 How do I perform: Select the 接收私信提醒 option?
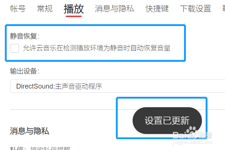[50, 148]
